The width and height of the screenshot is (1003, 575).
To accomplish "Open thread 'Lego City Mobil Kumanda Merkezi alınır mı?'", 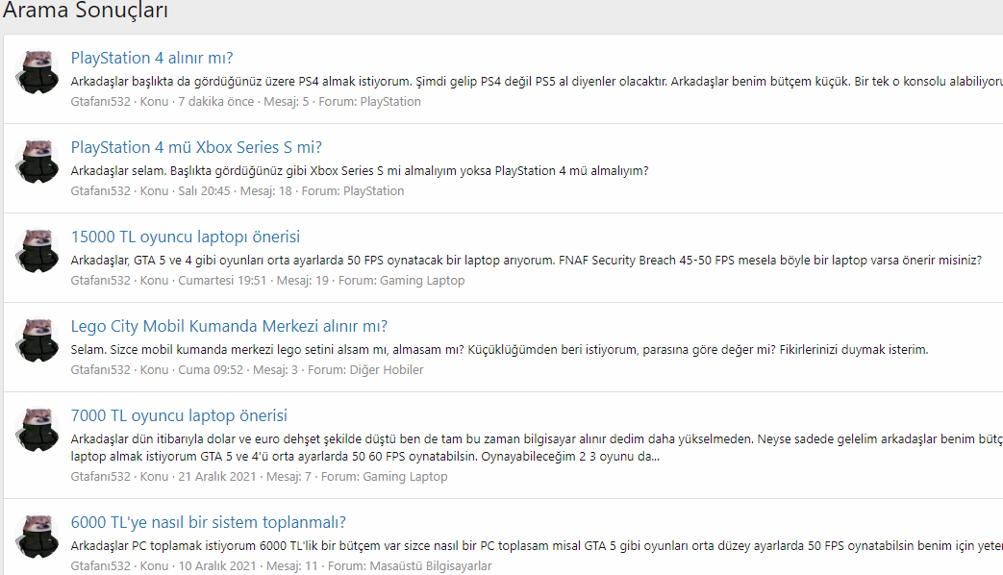I will click(x=229, y=327).
